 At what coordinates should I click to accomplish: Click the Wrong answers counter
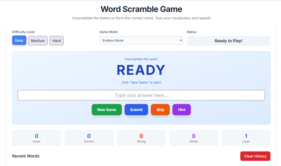[141, 138]
